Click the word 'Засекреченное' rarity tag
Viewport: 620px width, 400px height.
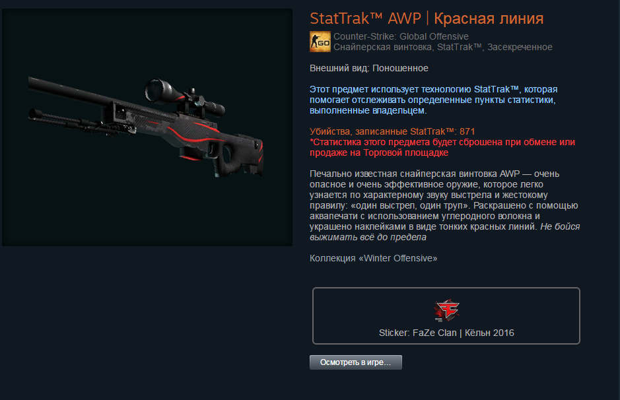(x=520, y=47)
